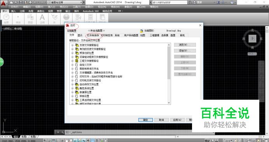Expand the 受信任的位置 tree node
This screenshot has height=142, width=269.
click(72, 53)
